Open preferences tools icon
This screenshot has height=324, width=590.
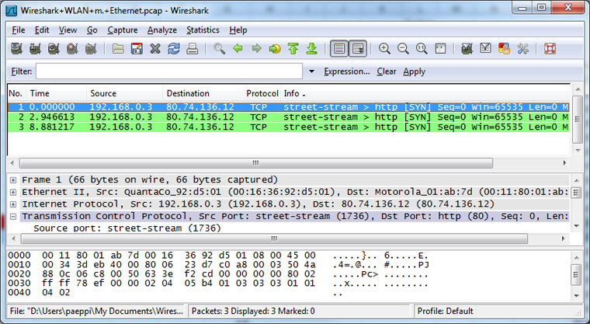pos(522,49)
